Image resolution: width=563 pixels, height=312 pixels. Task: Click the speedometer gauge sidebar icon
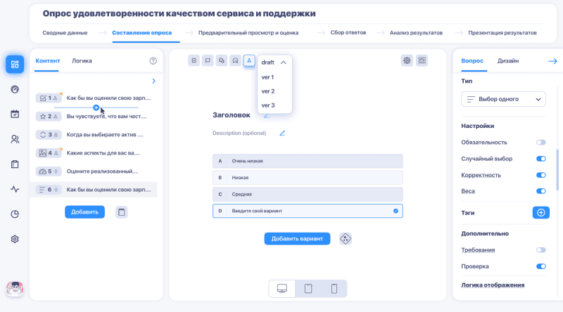15,89
